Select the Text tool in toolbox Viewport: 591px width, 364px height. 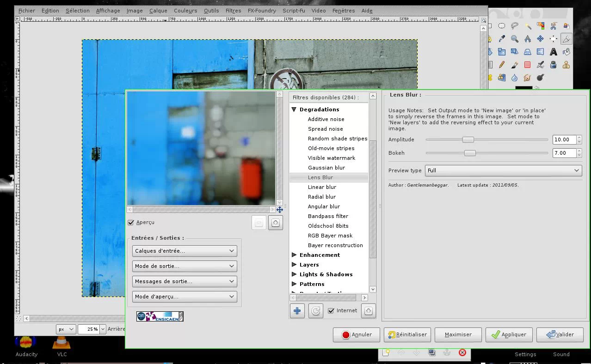point(553,52)
